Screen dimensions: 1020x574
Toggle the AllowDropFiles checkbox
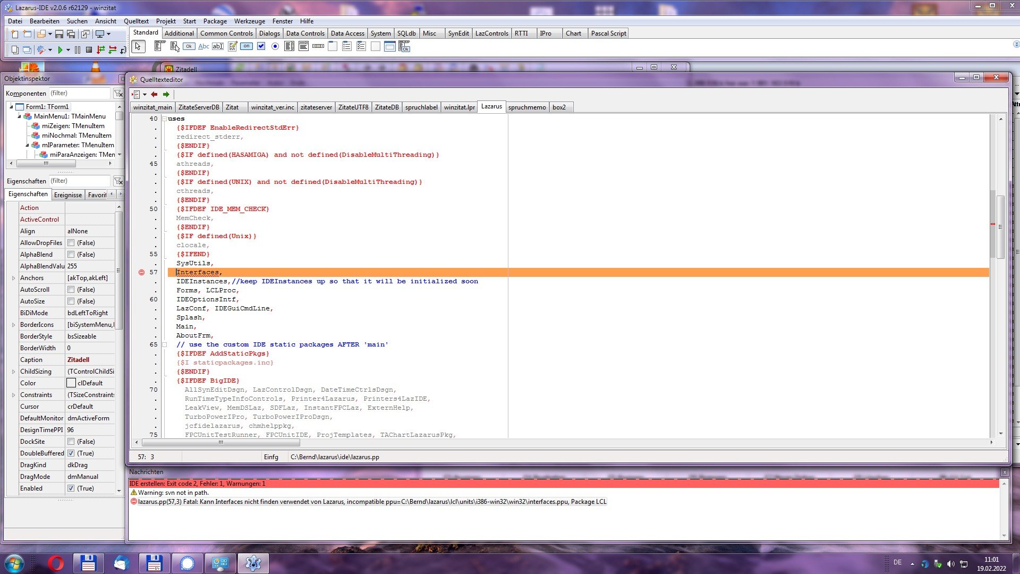click(71, 243)
